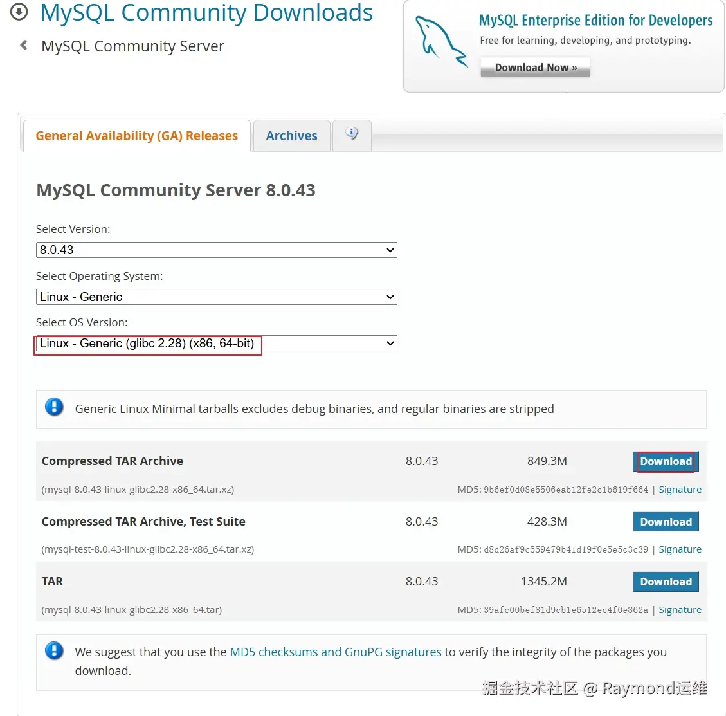Click the back chevron beside MySQL Community Server
This screenshot has height=716, width=726.
(x=24, y=46)
